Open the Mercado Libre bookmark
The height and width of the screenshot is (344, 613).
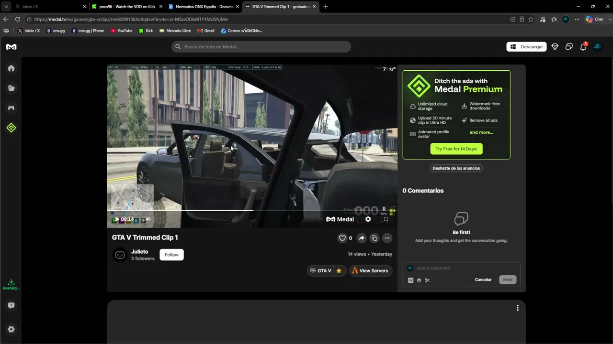click(175, 31)
